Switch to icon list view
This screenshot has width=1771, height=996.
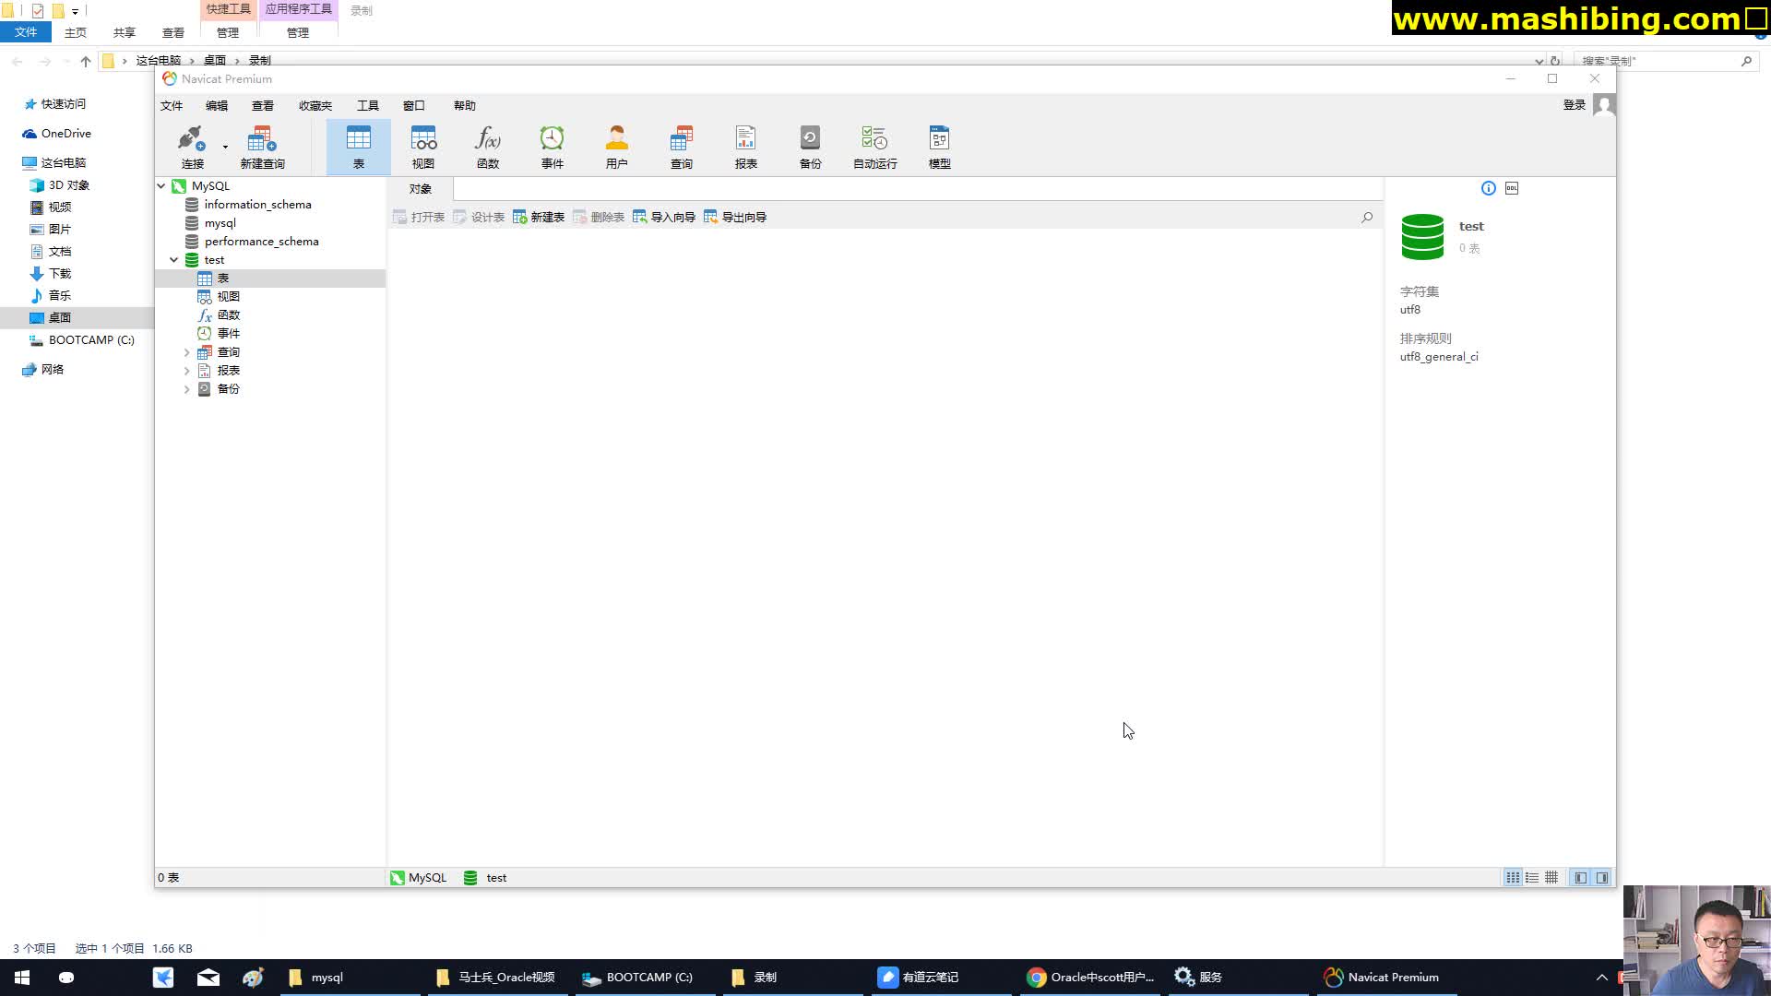pos(1513,878)
